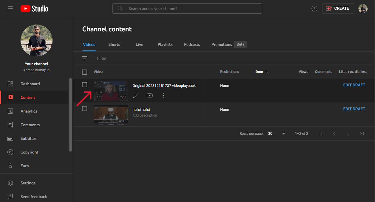This screenshot has height=202, width=375.
Task: Click the Send feedback exclamation icon
Action: pos(10,196)
